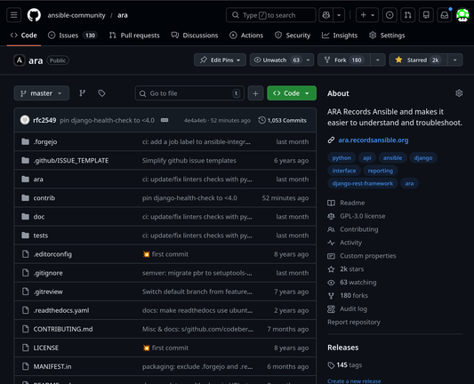Open the contrib folder
The image size is (474, 384).
point(44,198)
